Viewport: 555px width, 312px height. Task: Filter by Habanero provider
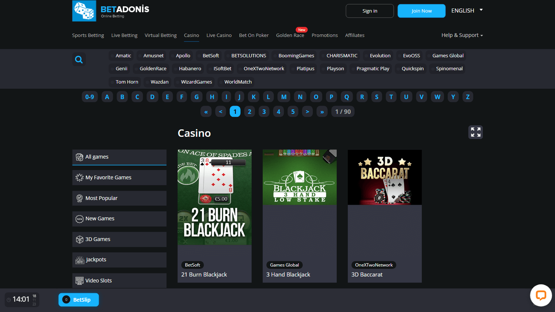click(x=188, y=69)
